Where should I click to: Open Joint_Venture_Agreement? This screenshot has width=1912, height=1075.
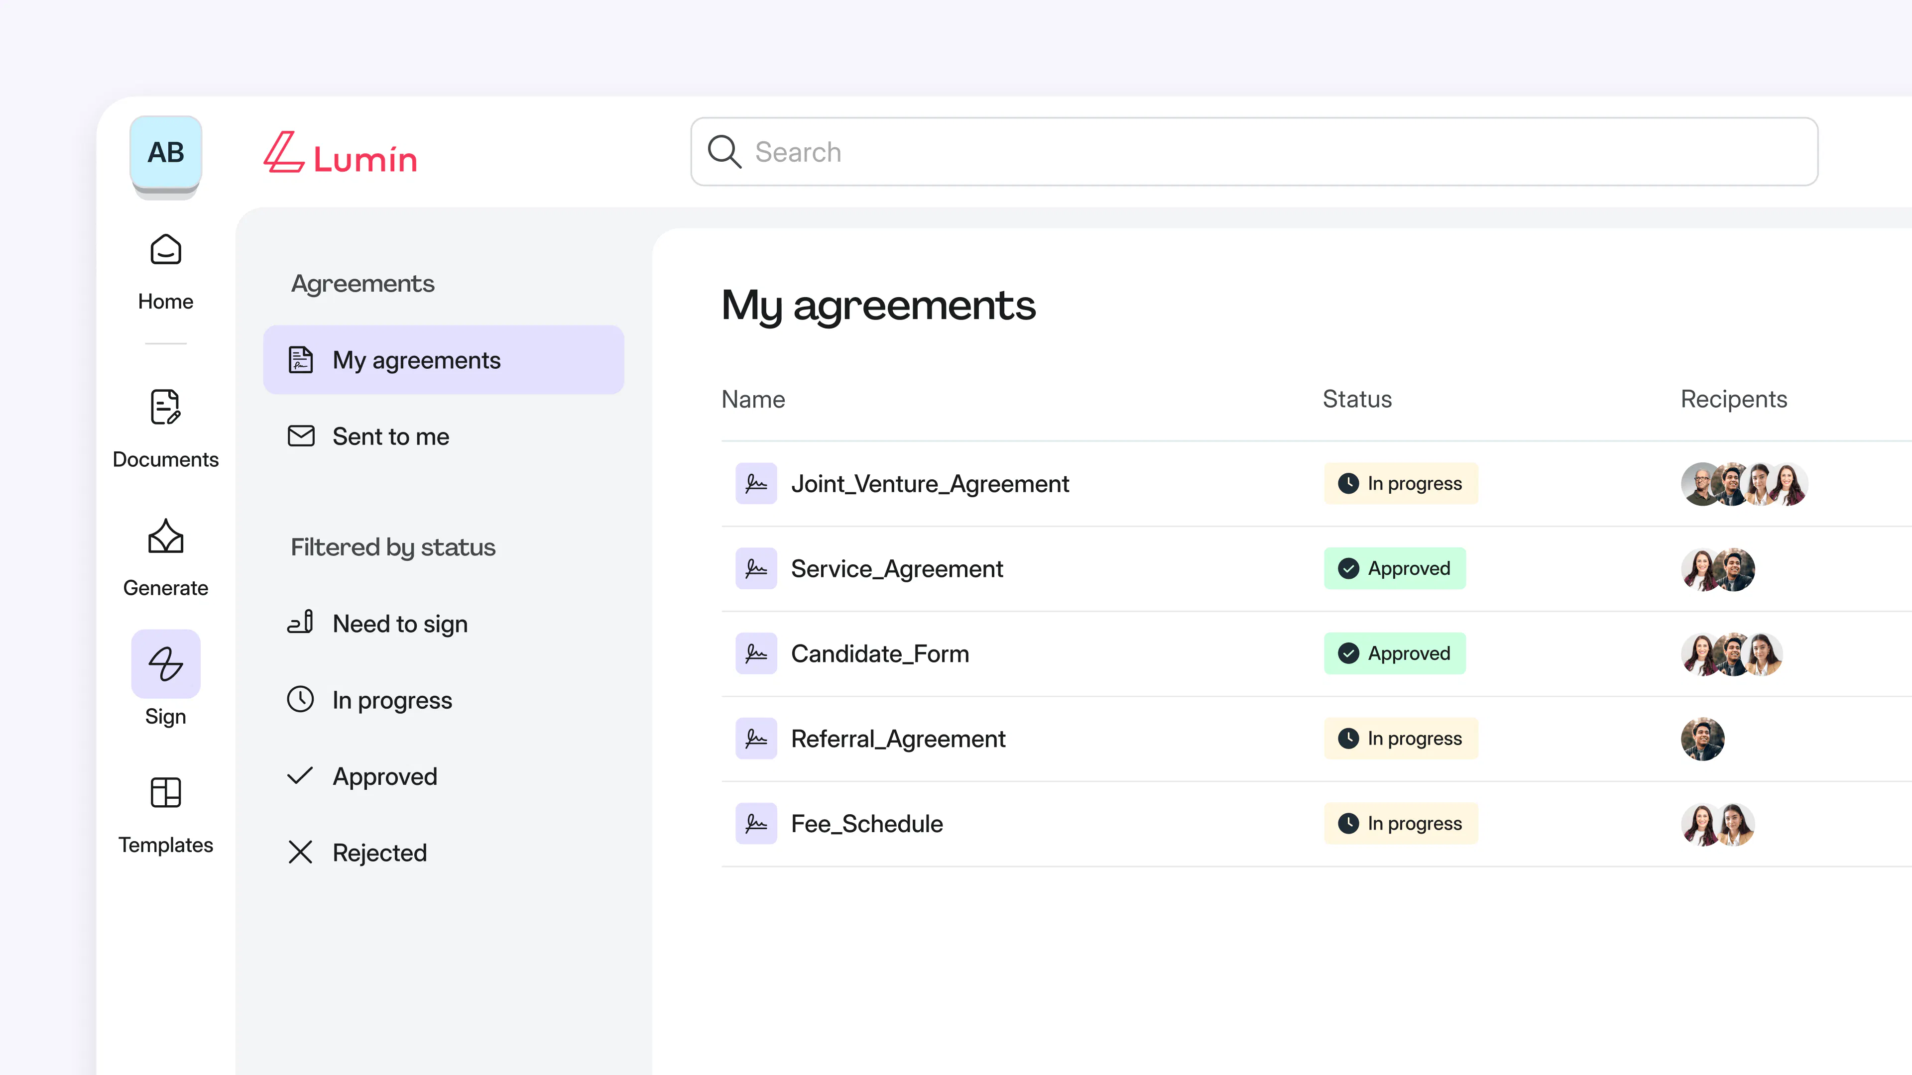click(x=930, y=484)
